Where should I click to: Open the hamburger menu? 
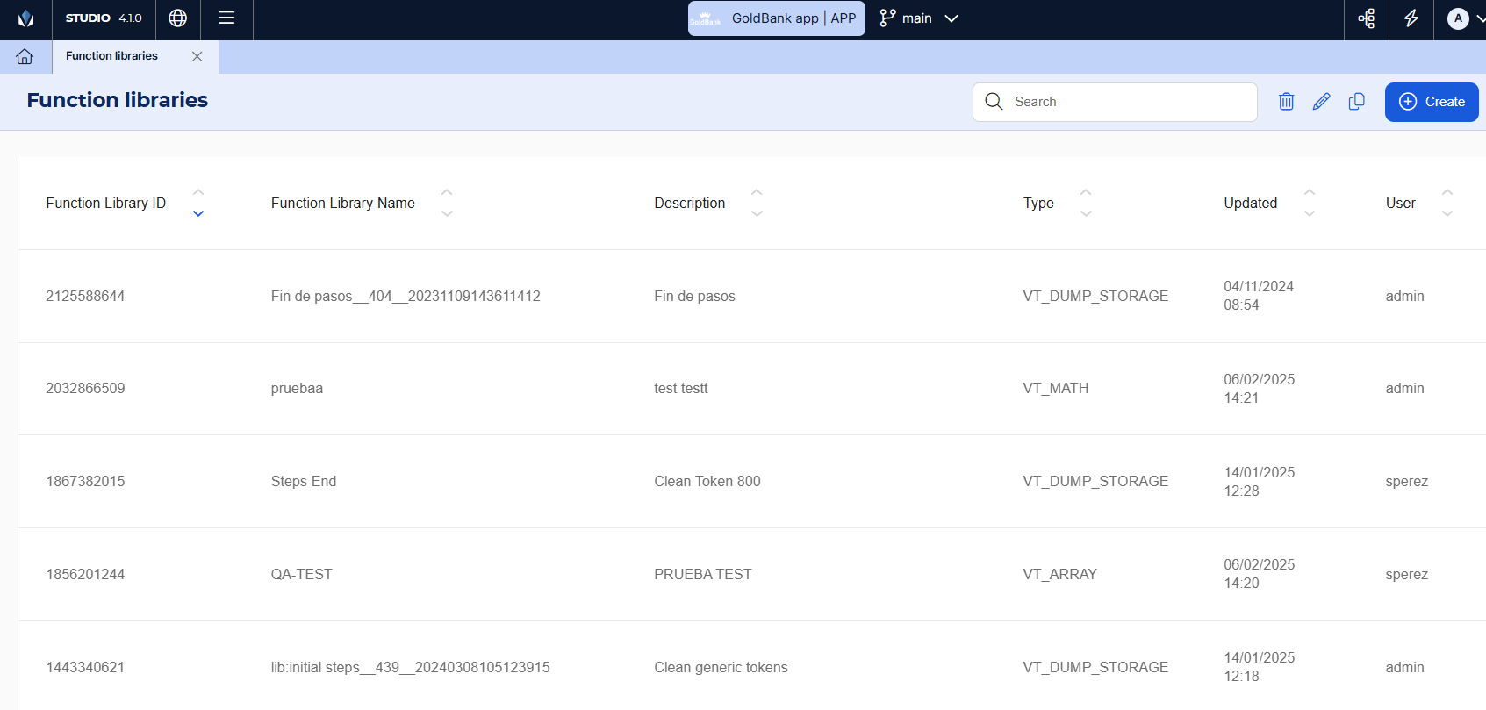[226, 18]
